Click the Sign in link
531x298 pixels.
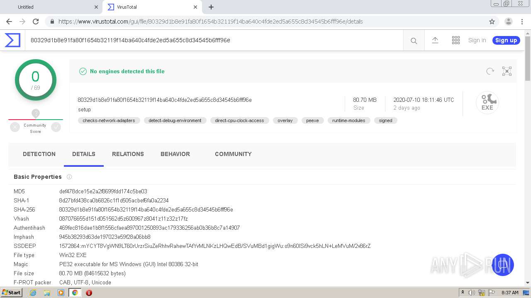(477, 40)
